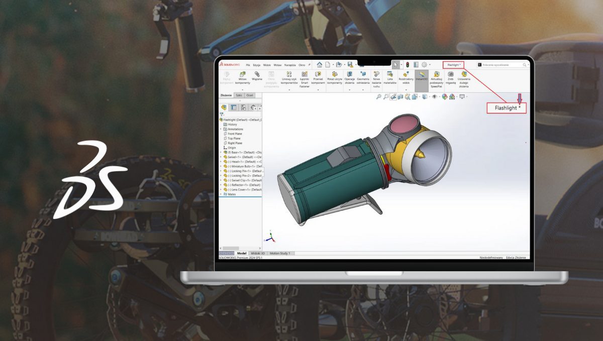Expand the Base<1> component node
603x341 pixels.
[x=220, y=152]
